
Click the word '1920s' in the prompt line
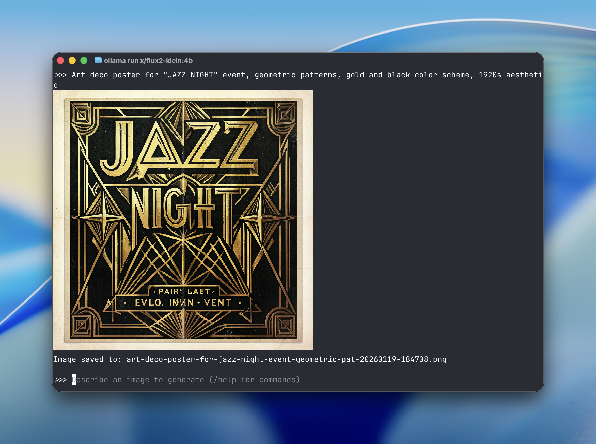490,75
